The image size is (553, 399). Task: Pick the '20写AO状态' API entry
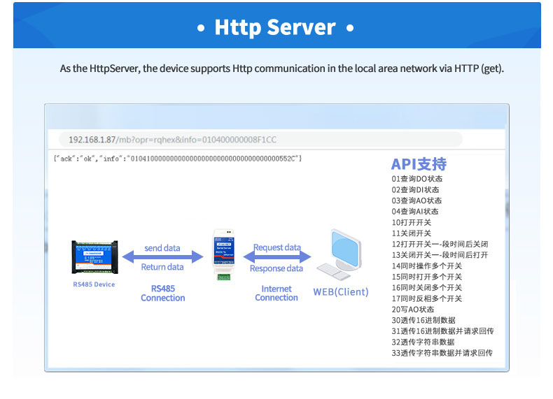pos(413,310)
